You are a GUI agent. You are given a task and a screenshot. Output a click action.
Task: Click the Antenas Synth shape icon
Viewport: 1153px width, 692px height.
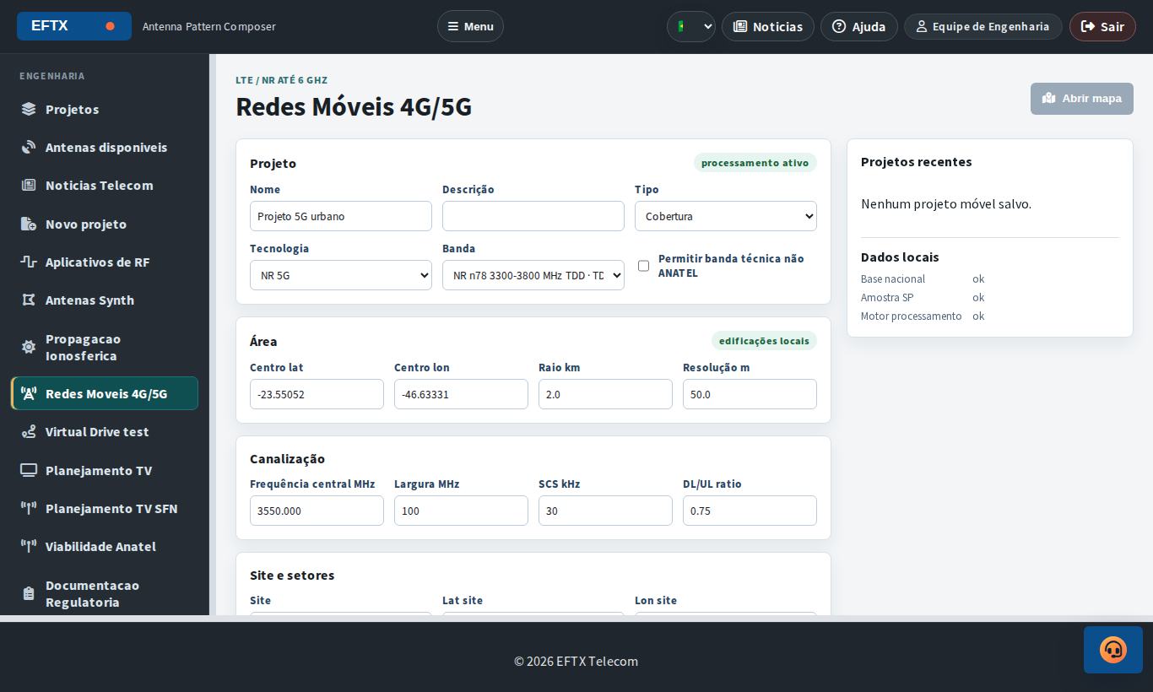pyautogui.click(x=29, y=300)
